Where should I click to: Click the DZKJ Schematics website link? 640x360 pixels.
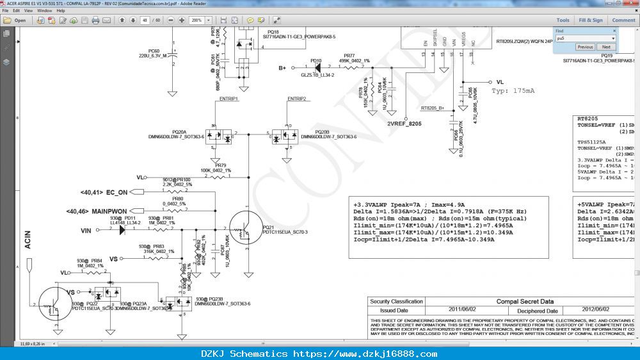point(365,354)
